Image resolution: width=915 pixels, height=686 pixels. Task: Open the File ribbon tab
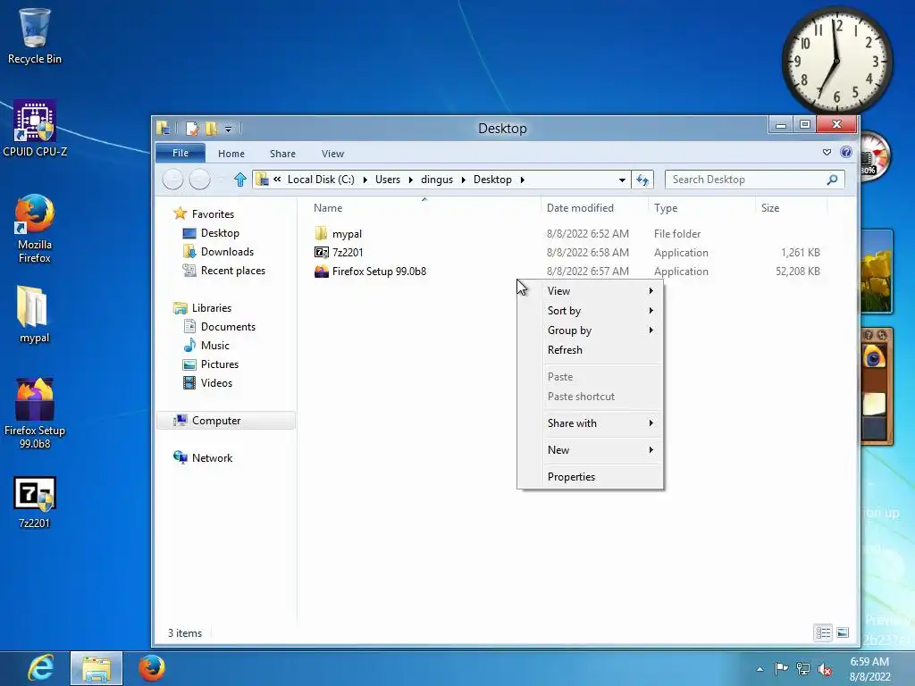180,153
